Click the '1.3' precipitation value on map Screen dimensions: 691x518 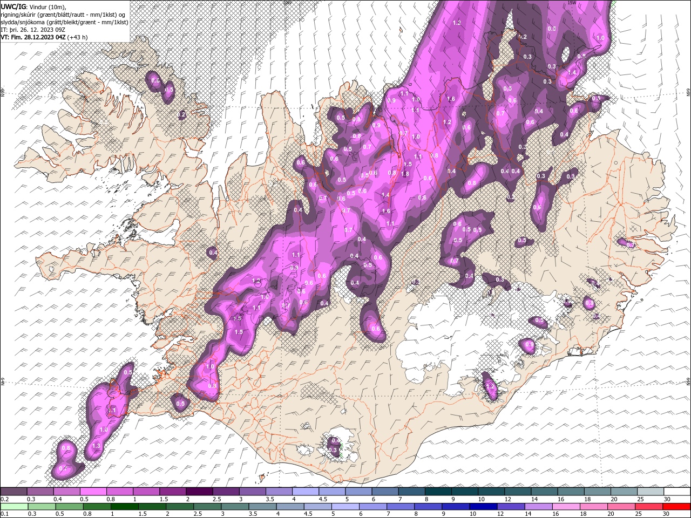click(97, 446)
